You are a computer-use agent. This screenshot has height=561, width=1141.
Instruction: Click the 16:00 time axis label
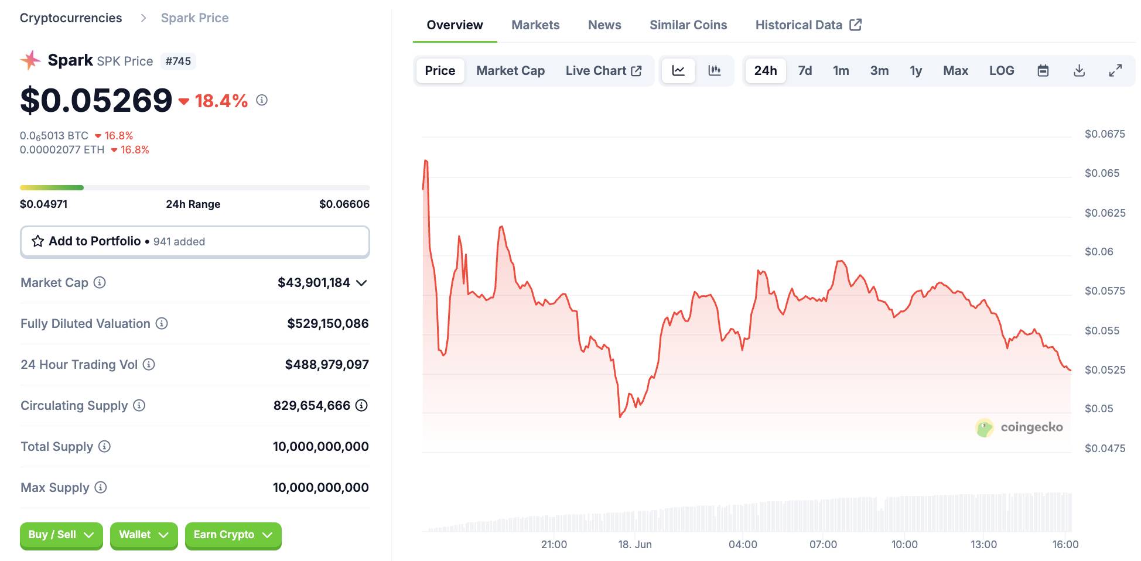pyautogui.click(x=1065, y=545)
